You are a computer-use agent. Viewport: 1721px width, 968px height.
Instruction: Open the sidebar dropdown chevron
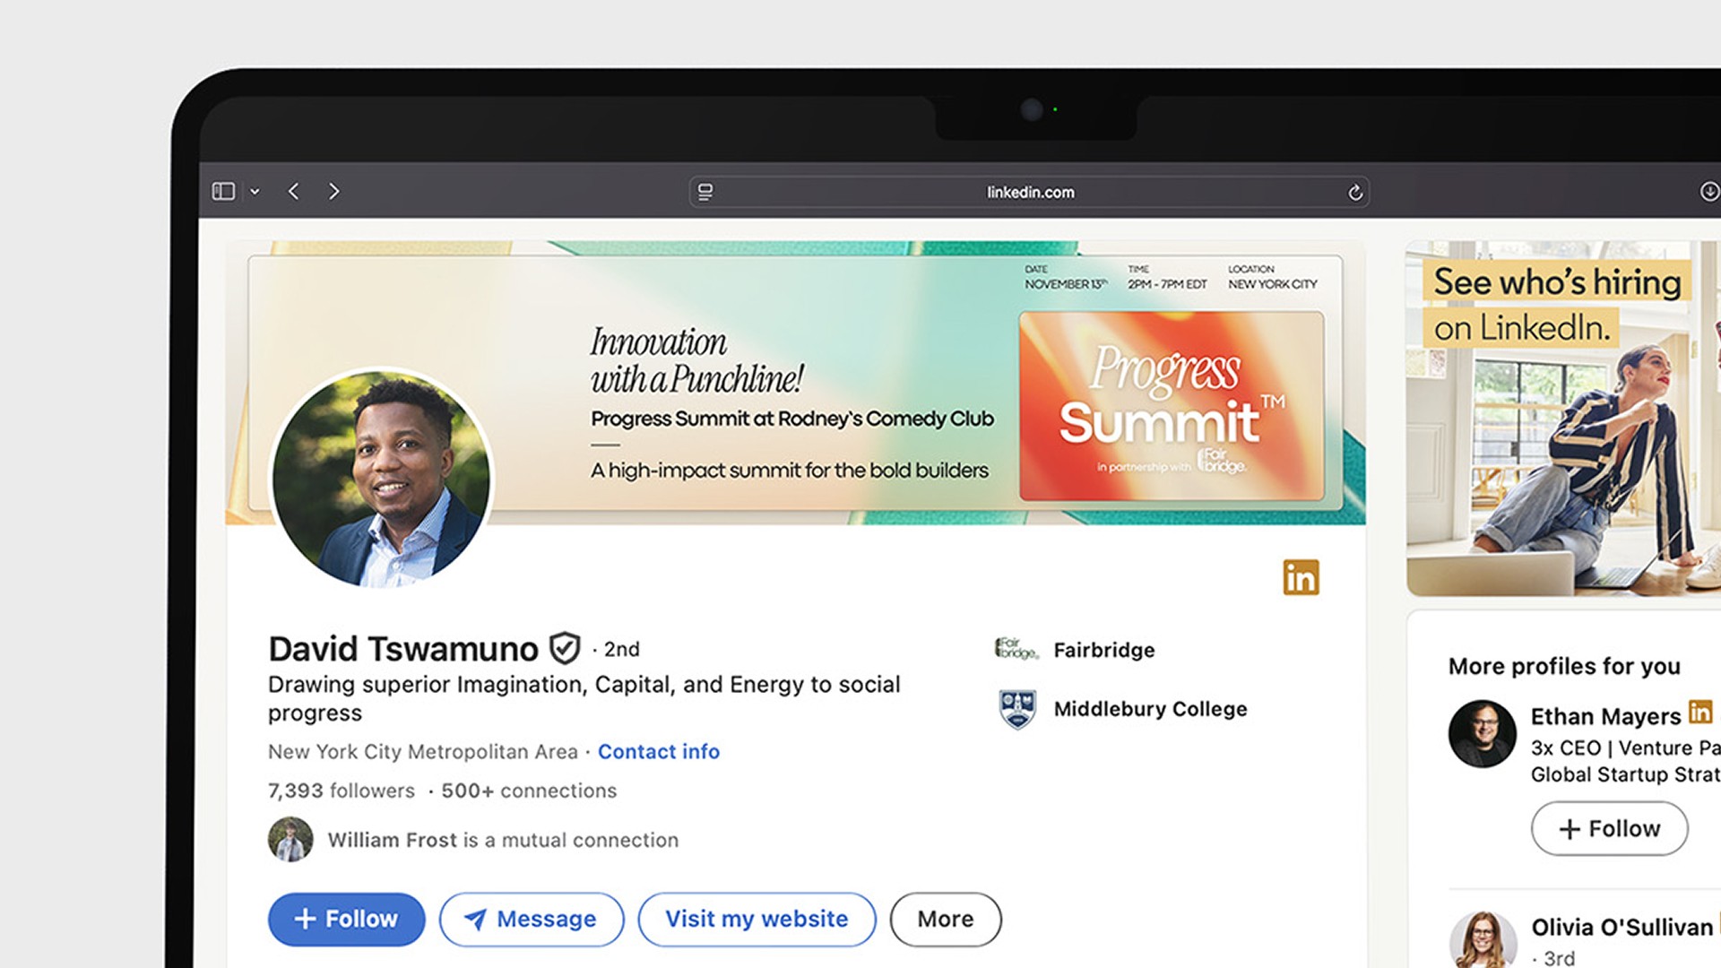coord(255,192)
